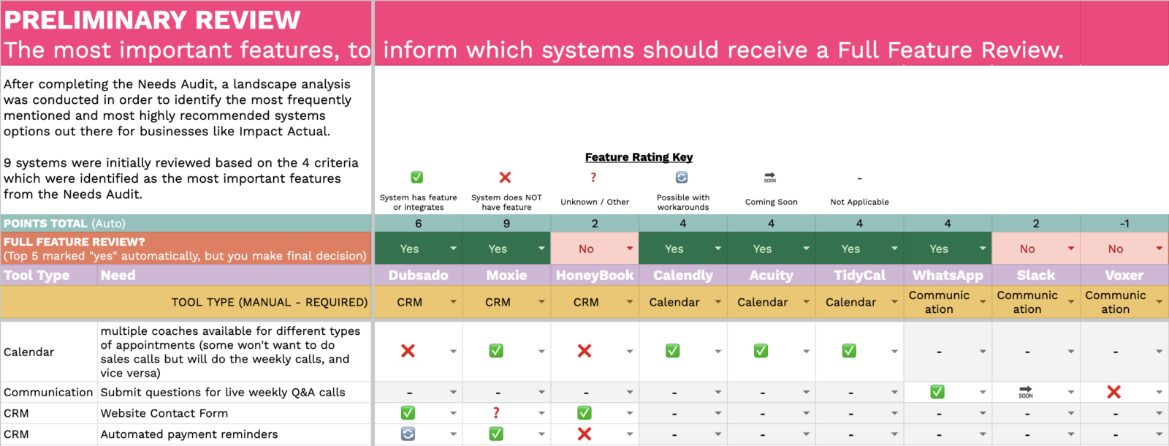
Task: Click HoneyBook's red X in the Calendar row
Action: coord(584,351)
